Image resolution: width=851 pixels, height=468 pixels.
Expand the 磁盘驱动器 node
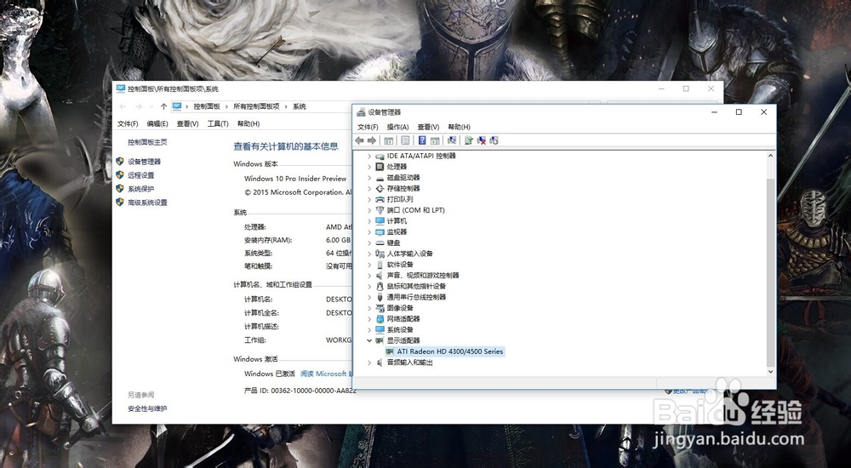[369, 178]
